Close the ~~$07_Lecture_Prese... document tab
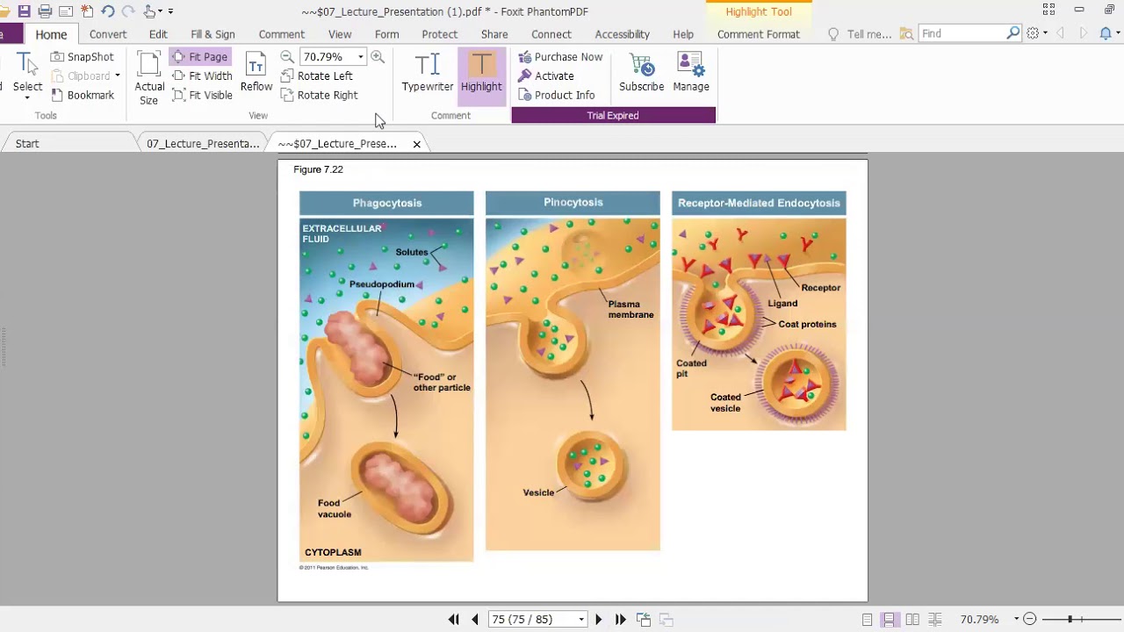 pos(417,144)
